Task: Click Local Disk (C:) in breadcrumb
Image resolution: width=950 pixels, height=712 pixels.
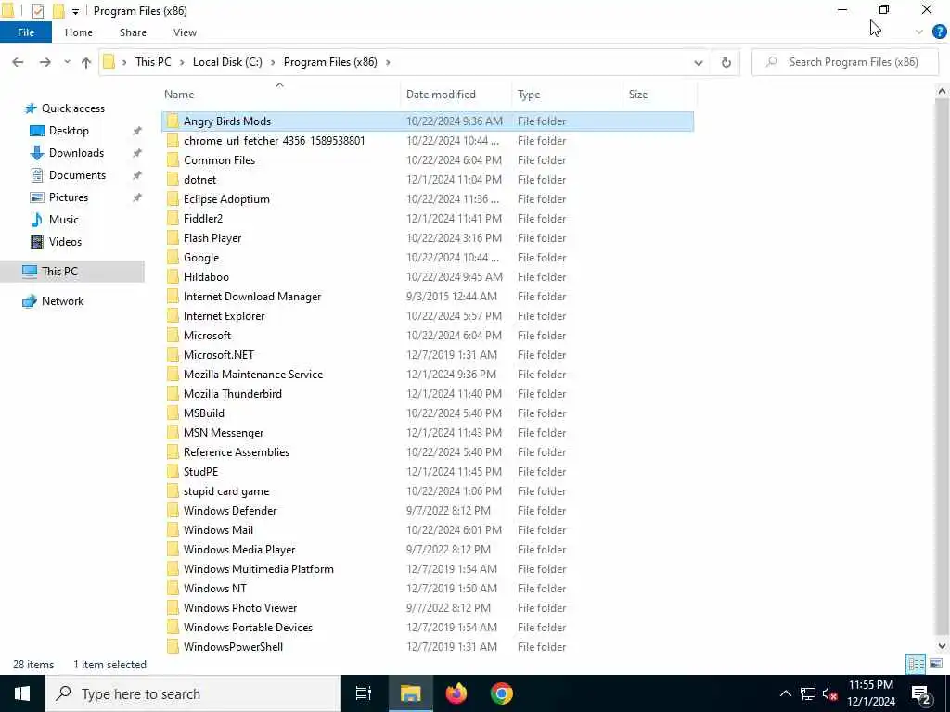Action: tap(227, 62)
